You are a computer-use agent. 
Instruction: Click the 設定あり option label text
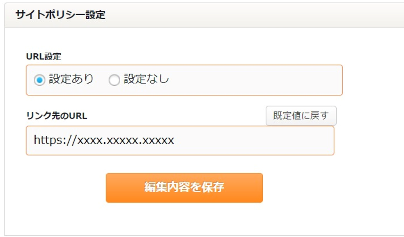coord(71,79)
